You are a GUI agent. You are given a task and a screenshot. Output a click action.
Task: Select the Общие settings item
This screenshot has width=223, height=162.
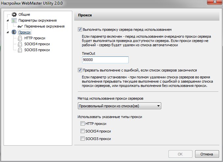tap(24, 14)
